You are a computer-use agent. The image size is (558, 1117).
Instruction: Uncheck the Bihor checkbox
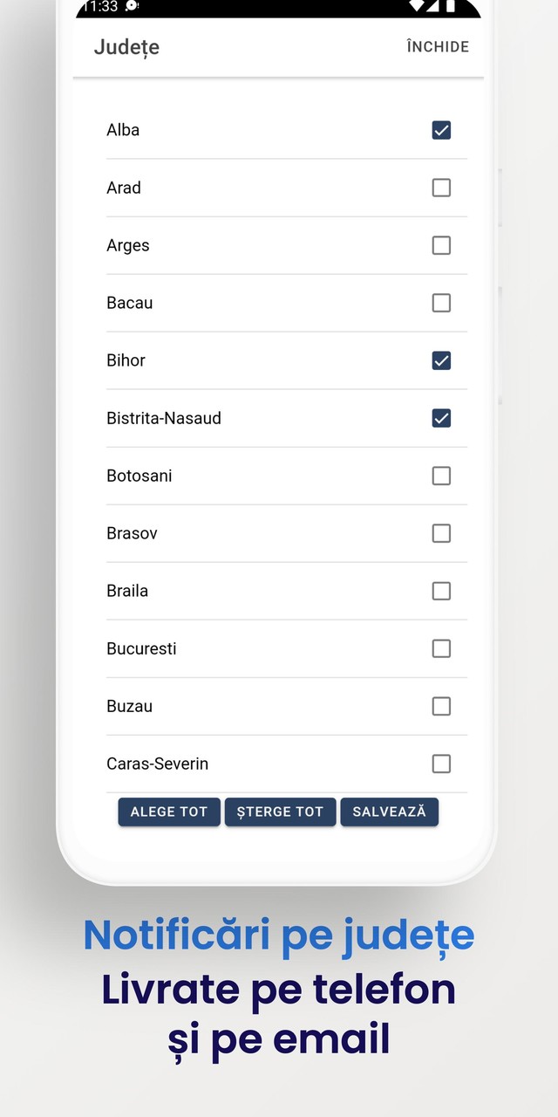pos(441,360)
